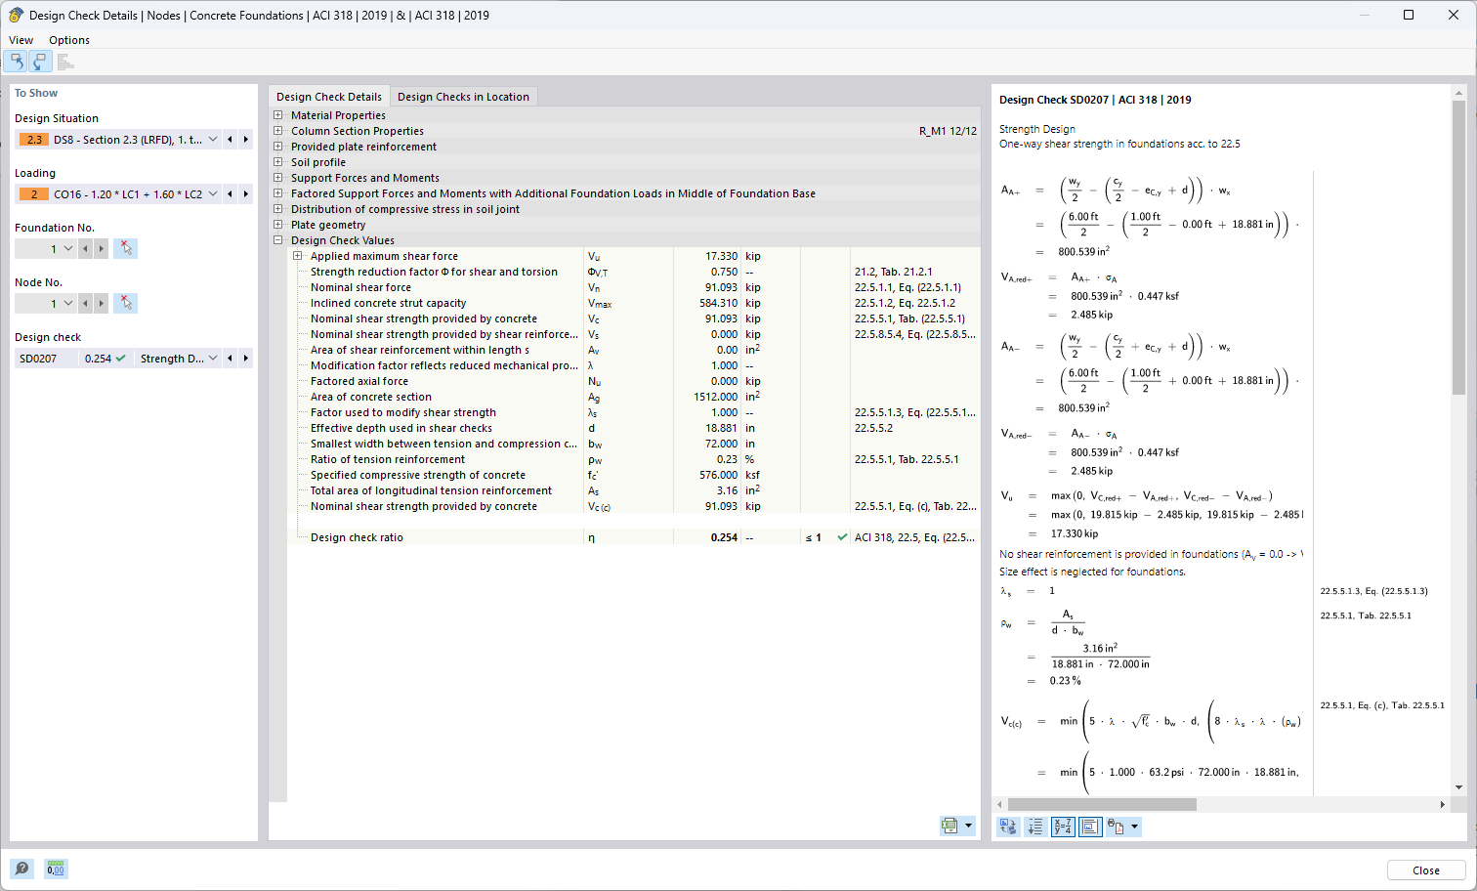Expand the Column Section Properties group
Screen dimensions: 1477x891
pos(278,131)
